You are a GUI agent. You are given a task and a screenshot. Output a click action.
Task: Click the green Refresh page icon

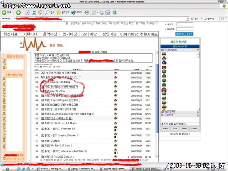click(x=34, y=12)
